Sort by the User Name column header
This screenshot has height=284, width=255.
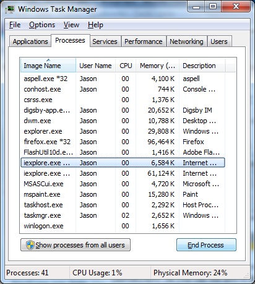pos(95,66)
